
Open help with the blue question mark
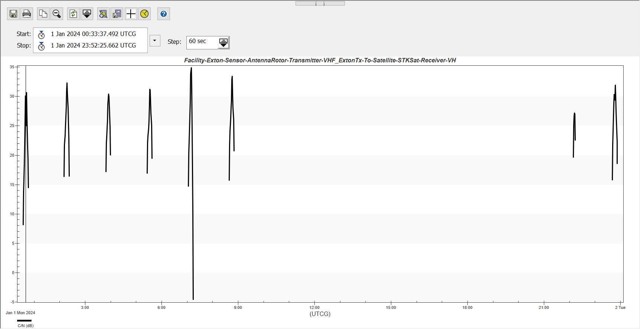pyautogui.click(x=164, y=14)
